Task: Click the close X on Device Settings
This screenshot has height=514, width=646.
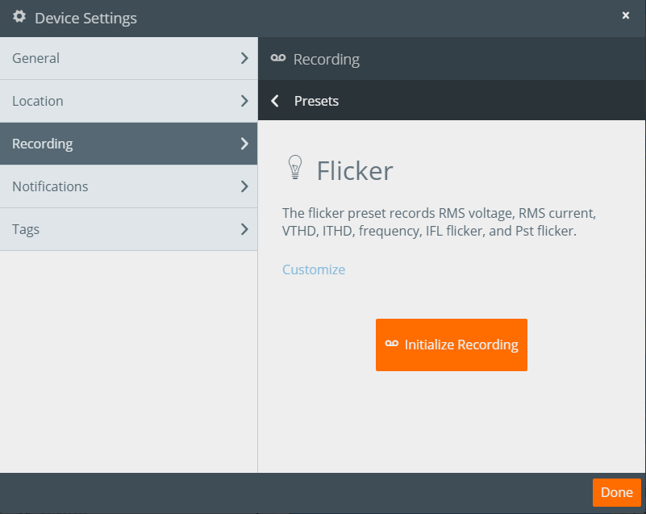Action: [x=626, y=15]
